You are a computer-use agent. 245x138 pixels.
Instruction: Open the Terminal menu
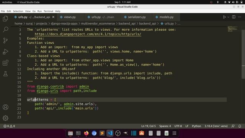(49, 11)
